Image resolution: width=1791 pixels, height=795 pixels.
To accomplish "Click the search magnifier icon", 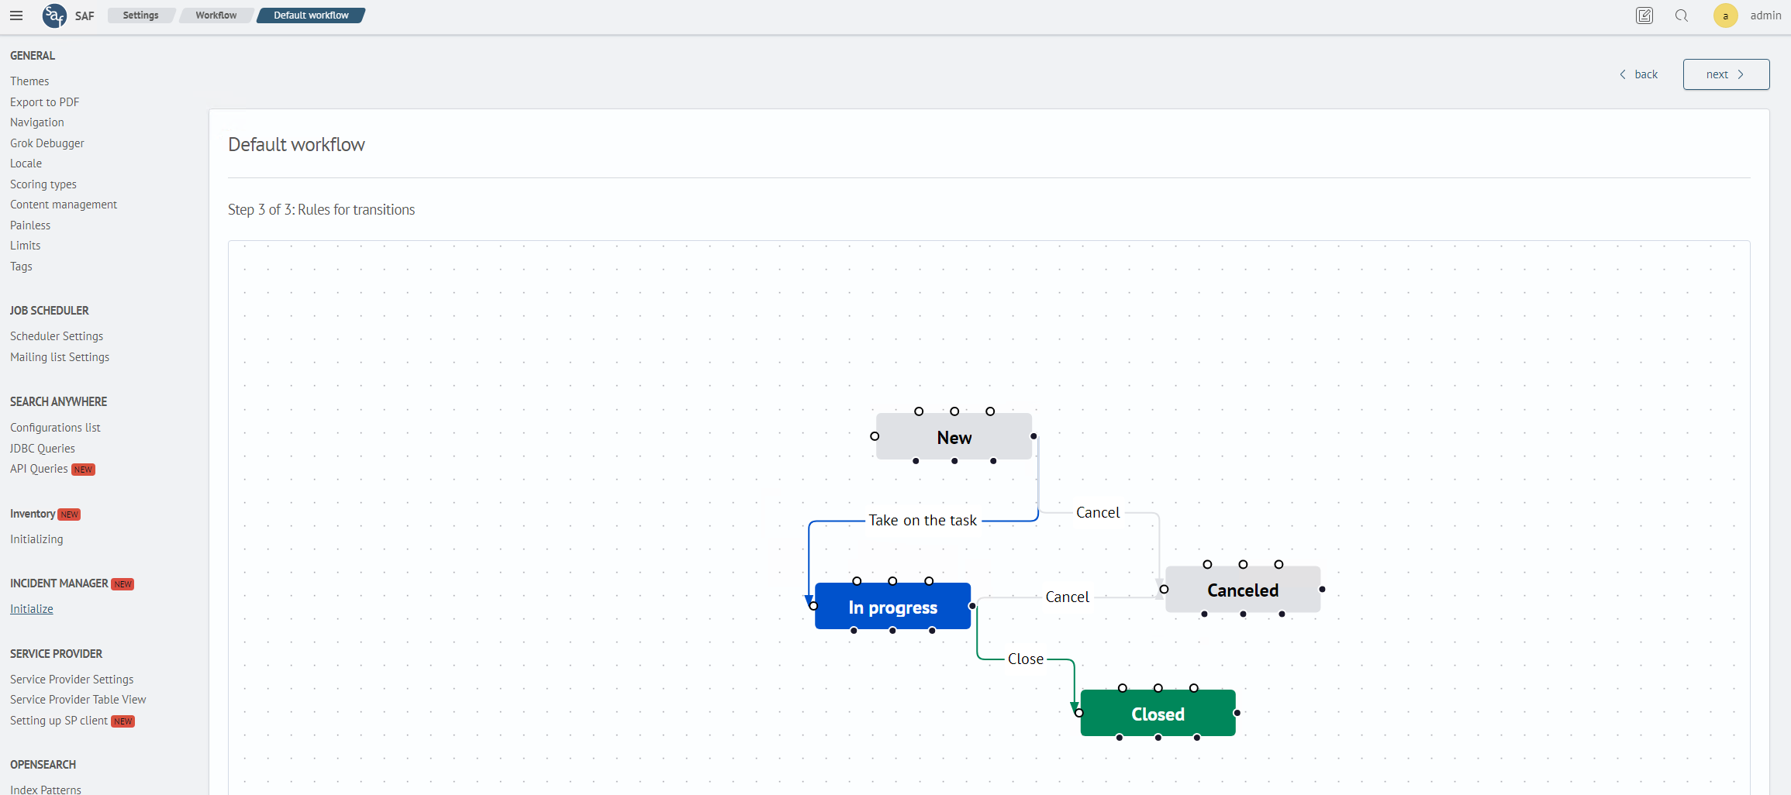I will [x=1681, y=15].
